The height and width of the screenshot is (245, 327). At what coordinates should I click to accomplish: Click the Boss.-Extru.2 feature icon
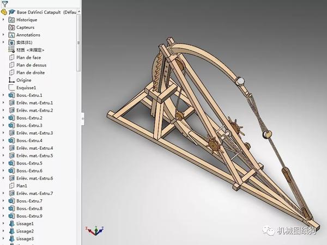[x=11, y=118]
